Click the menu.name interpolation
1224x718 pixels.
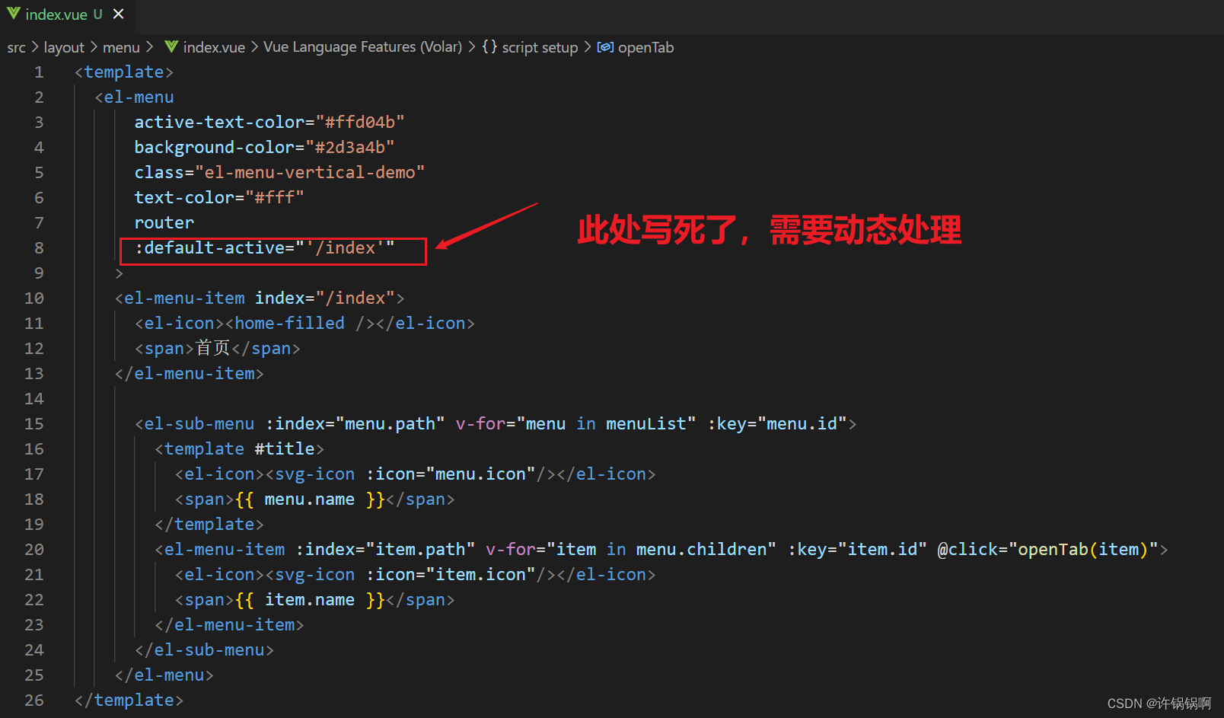pos(310,499)
